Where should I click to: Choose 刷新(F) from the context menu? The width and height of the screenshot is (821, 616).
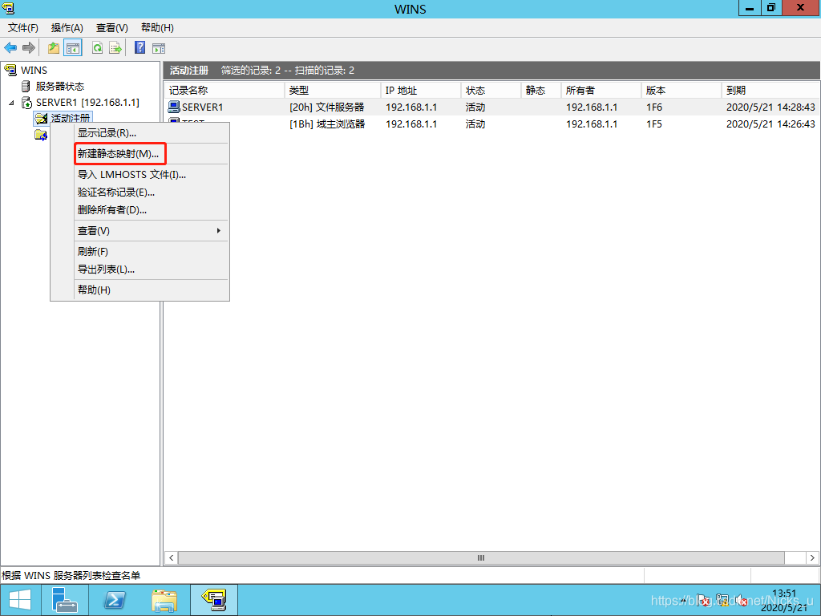click(x=151, y=251)
